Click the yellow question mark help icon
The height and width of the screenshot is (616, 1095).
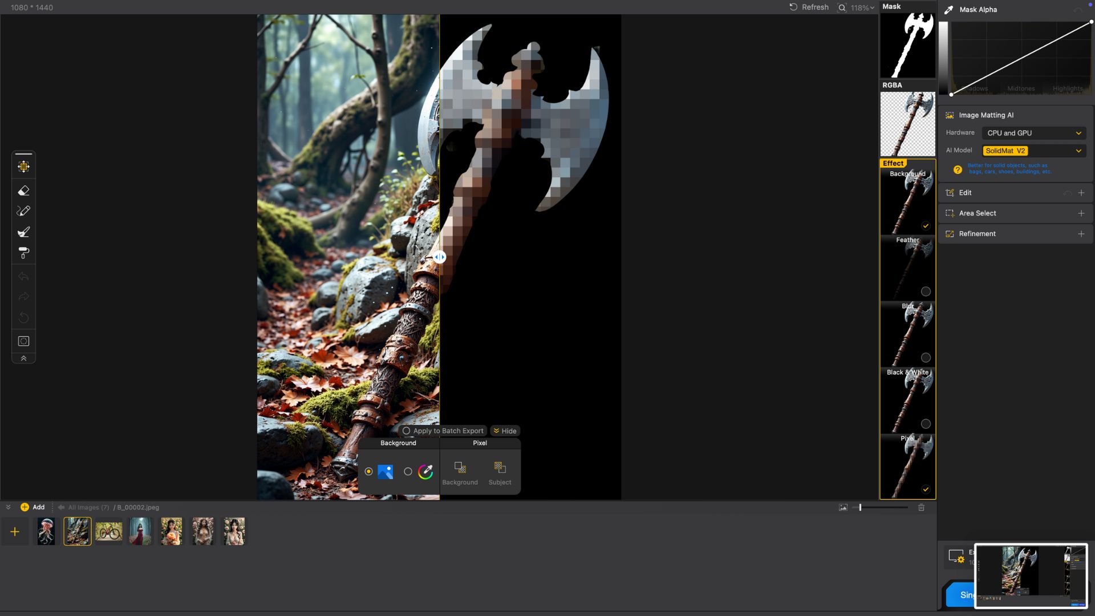[x=958, y=169]
